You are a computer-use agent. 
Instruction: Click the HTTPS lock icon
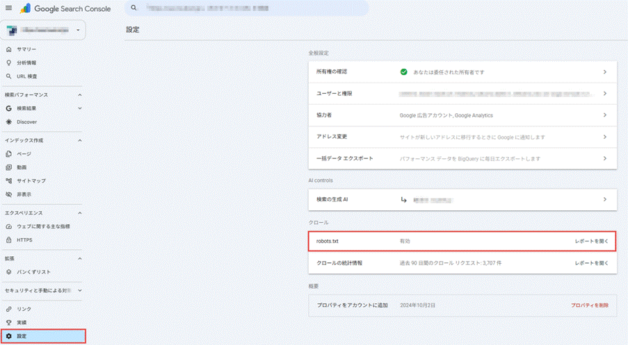pos(9,240)
